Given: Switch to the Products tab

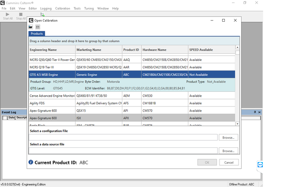Looking at the screenshot, I should point(37,33).
